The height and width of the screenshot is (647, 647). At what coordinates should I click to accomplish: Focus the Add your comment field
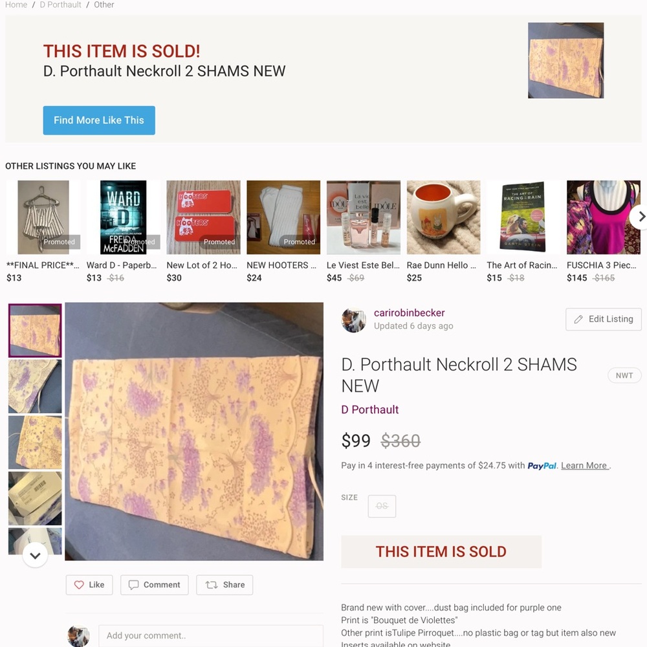(x=210, y=635)
